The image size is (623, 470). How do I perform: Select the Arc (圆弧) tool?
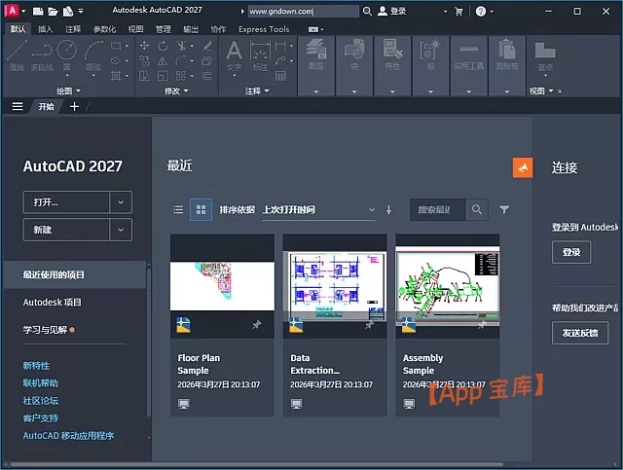tap(93, 55)
